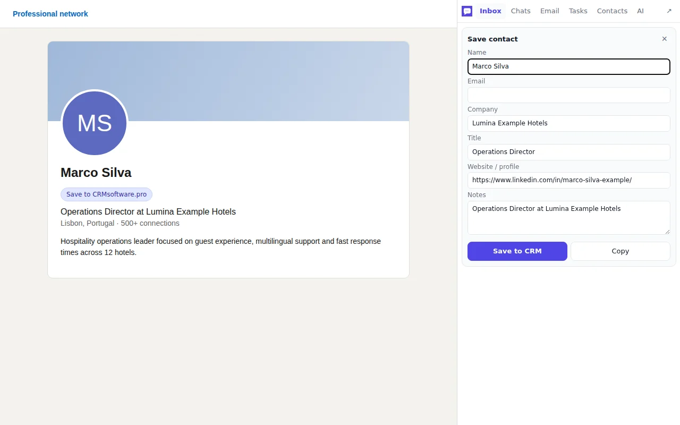Click the Website / profile URL field

click(569, 180)
